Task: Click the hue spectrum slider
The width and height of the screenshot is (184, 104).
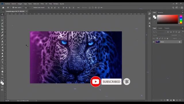Action: click(181, 19)
